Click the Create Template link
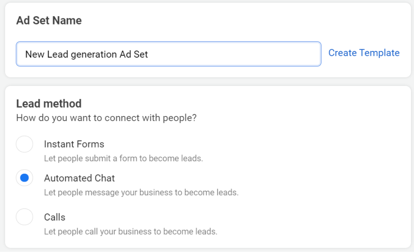Viewport: 414px width, 252px height. [363, 53]
